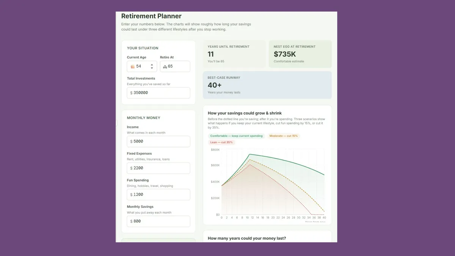Viewport: 455px width, 256px height.
Task: Click the dollar sign in Total Investments
Action: [131, 93]
